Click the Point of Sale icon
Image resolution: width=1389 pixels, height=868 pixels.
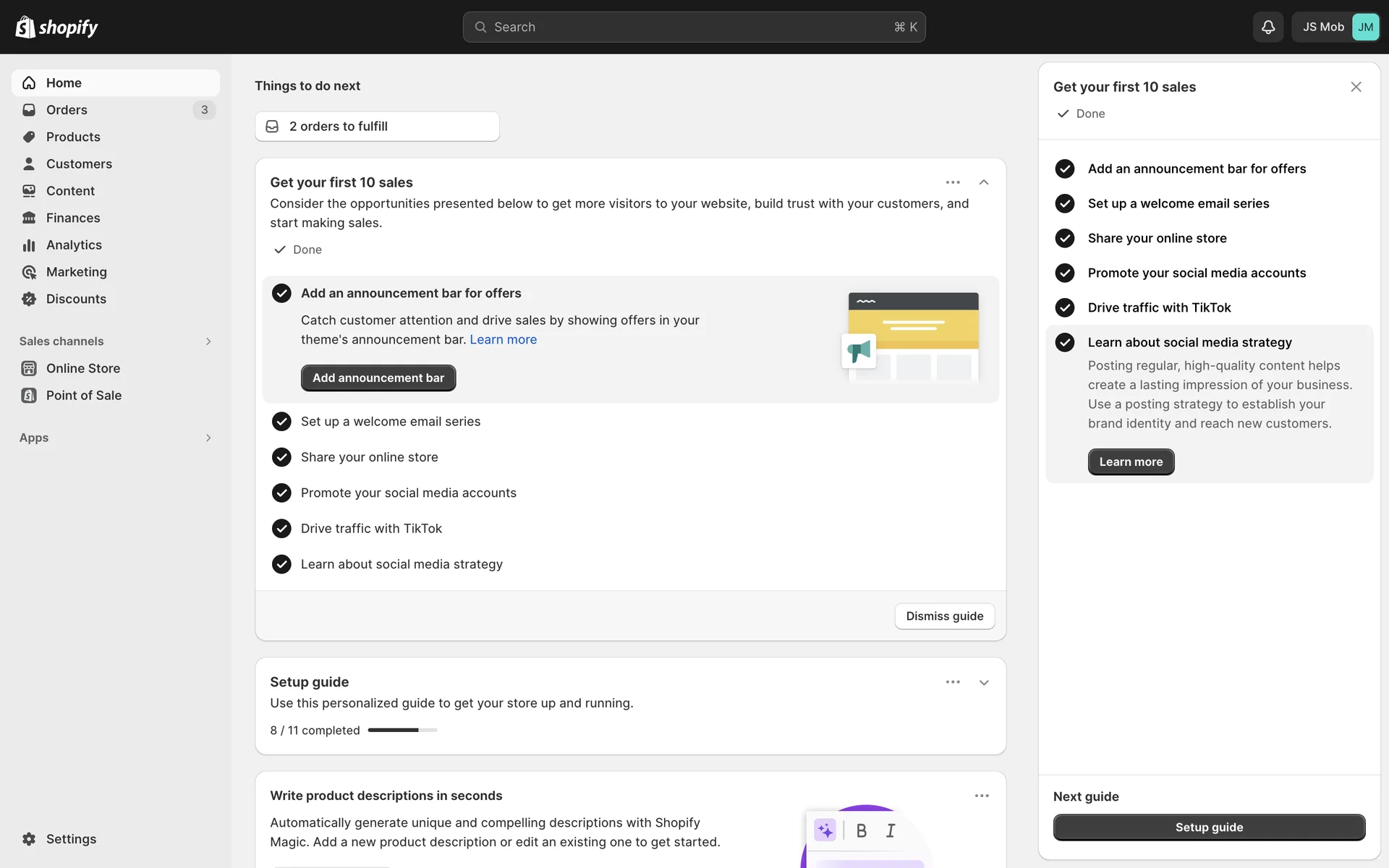click(29, 396)
